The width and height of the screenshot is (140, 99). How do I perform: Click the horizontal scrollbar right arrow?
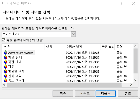(x=131, y=84)
